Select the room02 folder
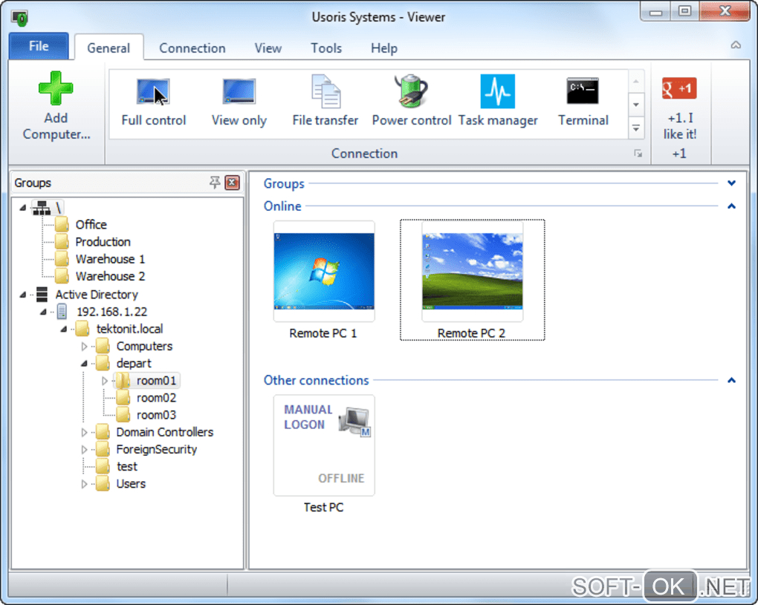This screenshot has height=605, width=758. pyautogui.click(x=146, y=398)
